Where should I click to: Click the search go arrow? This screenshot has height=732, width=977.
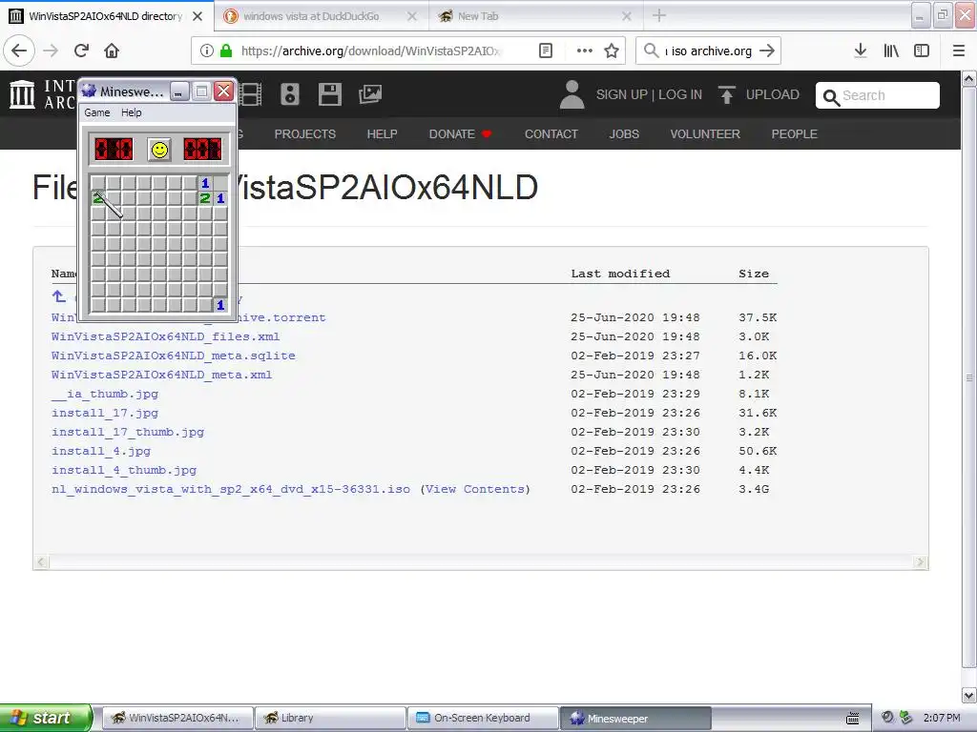767,51
